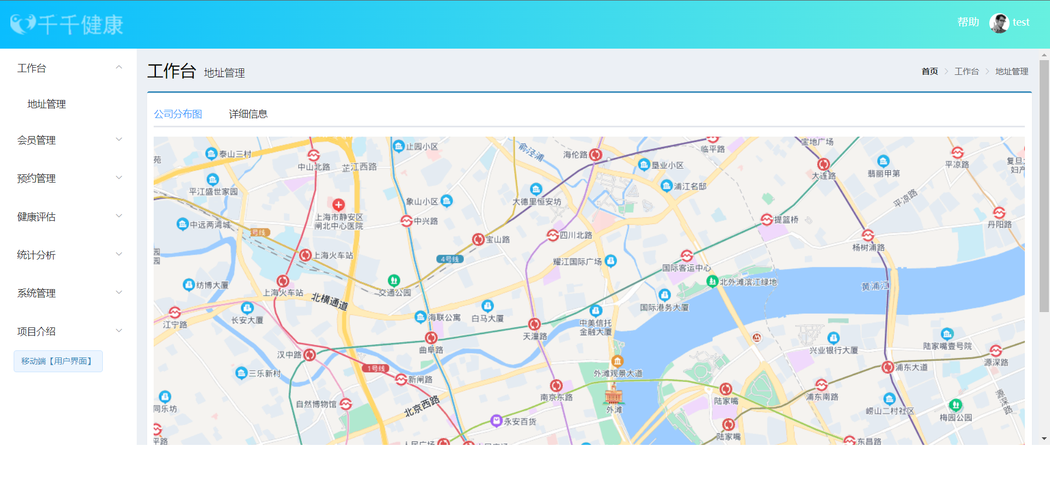Expand the 项目介绍 sidebar menu
This screenshot has width=1050, height=493.
68,331
